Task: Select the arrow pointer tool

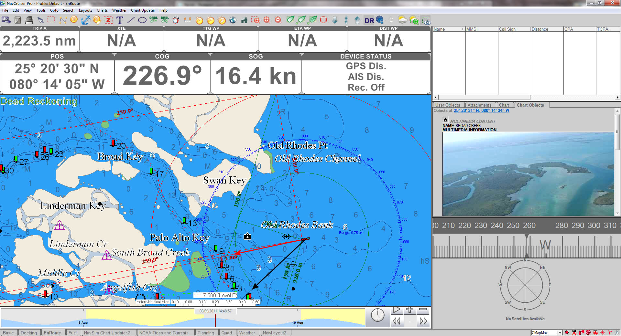Action: (x=40, y=20)
